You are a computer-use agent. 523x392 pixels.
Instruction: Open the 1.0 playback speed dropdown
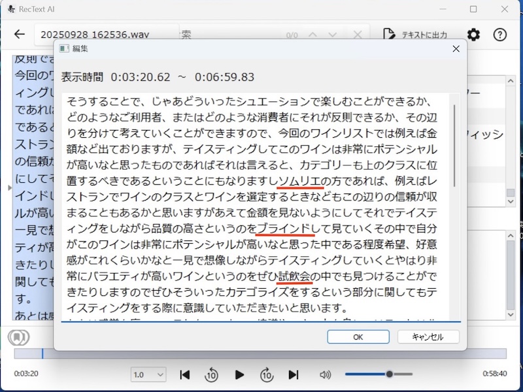[148, 374]
